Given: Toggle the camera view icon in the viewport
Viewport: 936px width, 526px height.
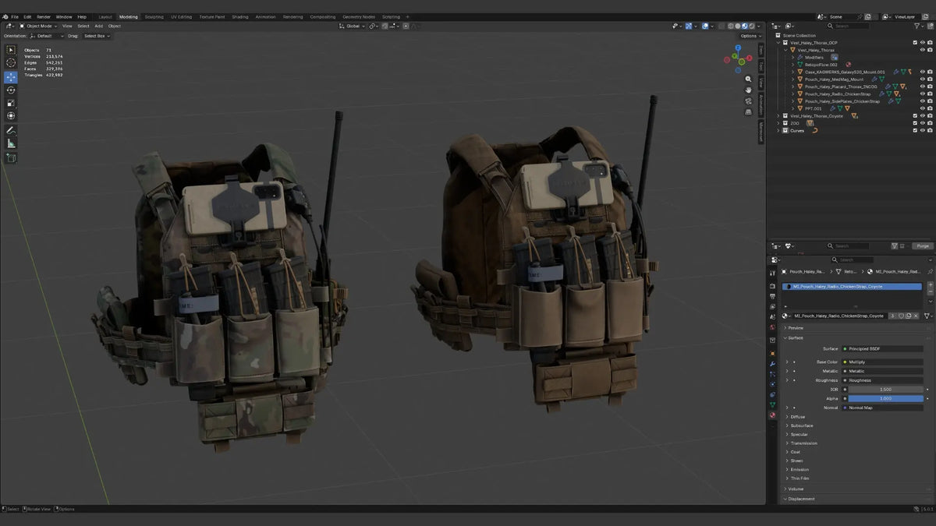Looking at the screenshot, I should (x=748, y=101).
